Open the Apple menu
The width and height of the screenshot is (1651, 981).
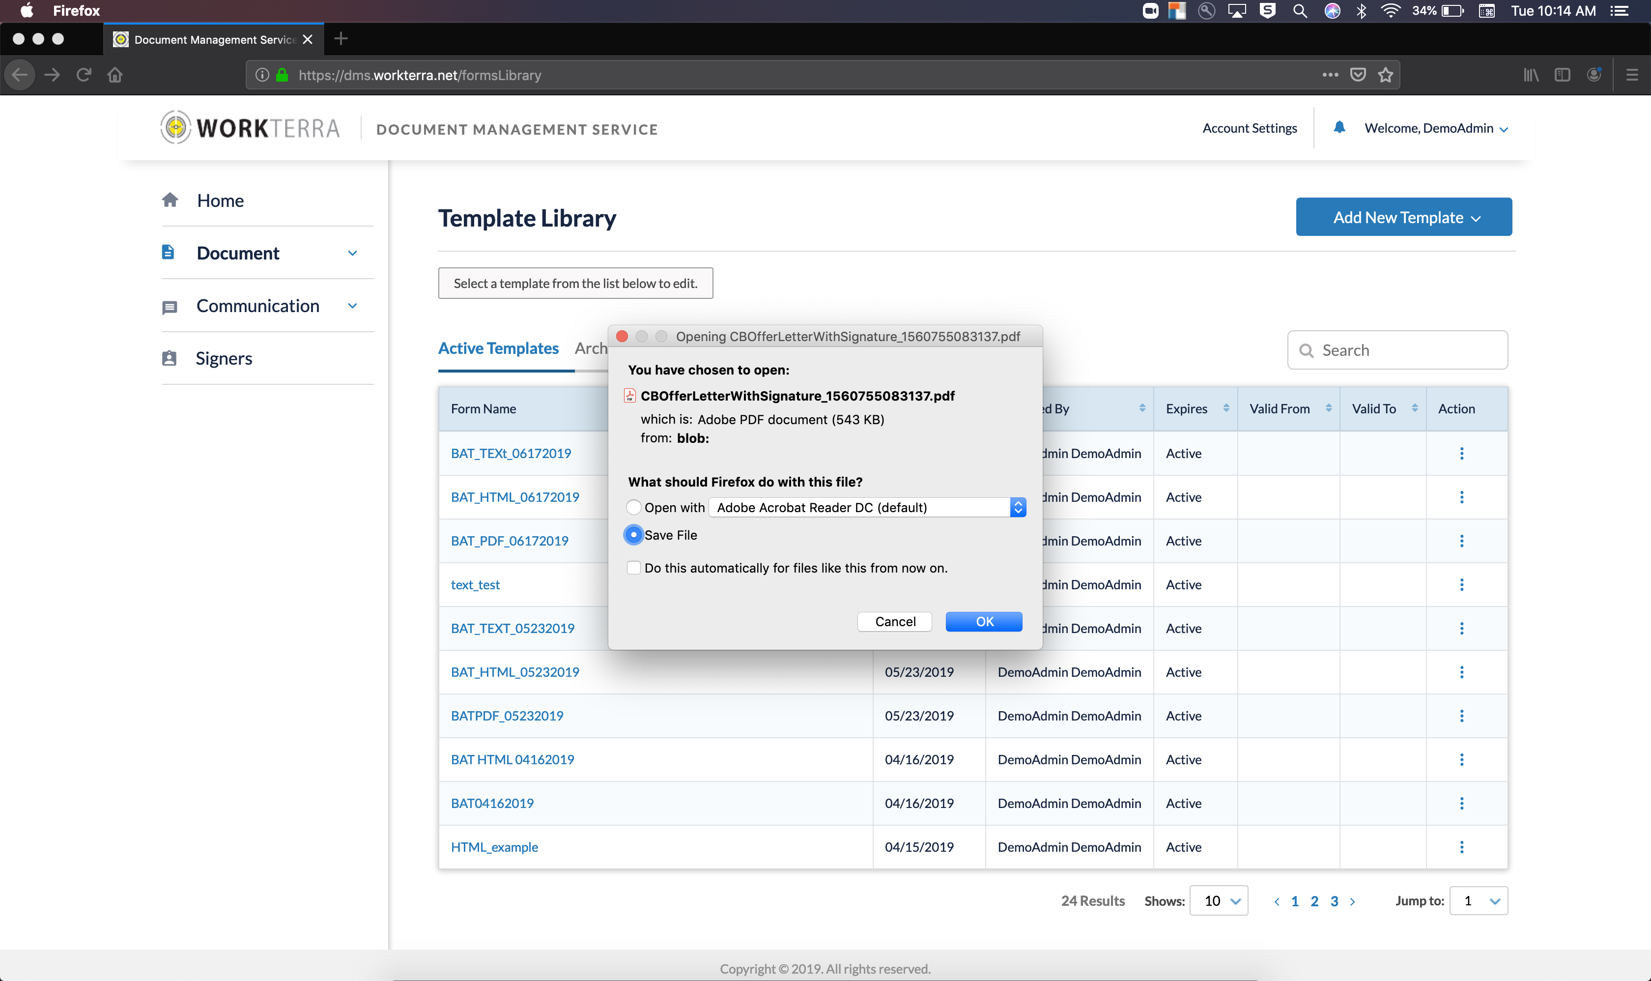pos(27,11)
